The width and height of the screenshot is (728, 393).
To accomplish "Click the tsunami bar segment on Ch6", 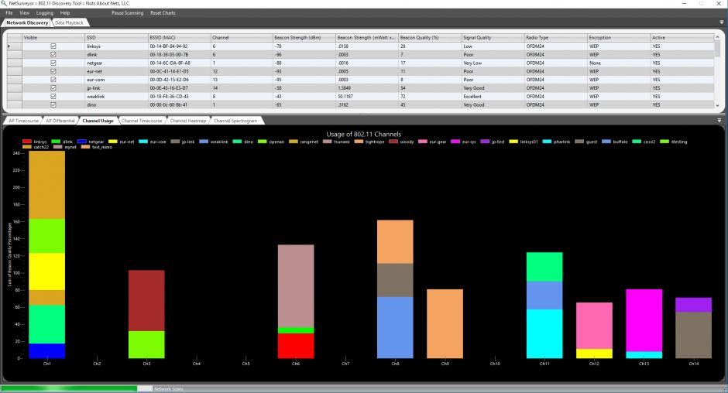I will (296, 286).
